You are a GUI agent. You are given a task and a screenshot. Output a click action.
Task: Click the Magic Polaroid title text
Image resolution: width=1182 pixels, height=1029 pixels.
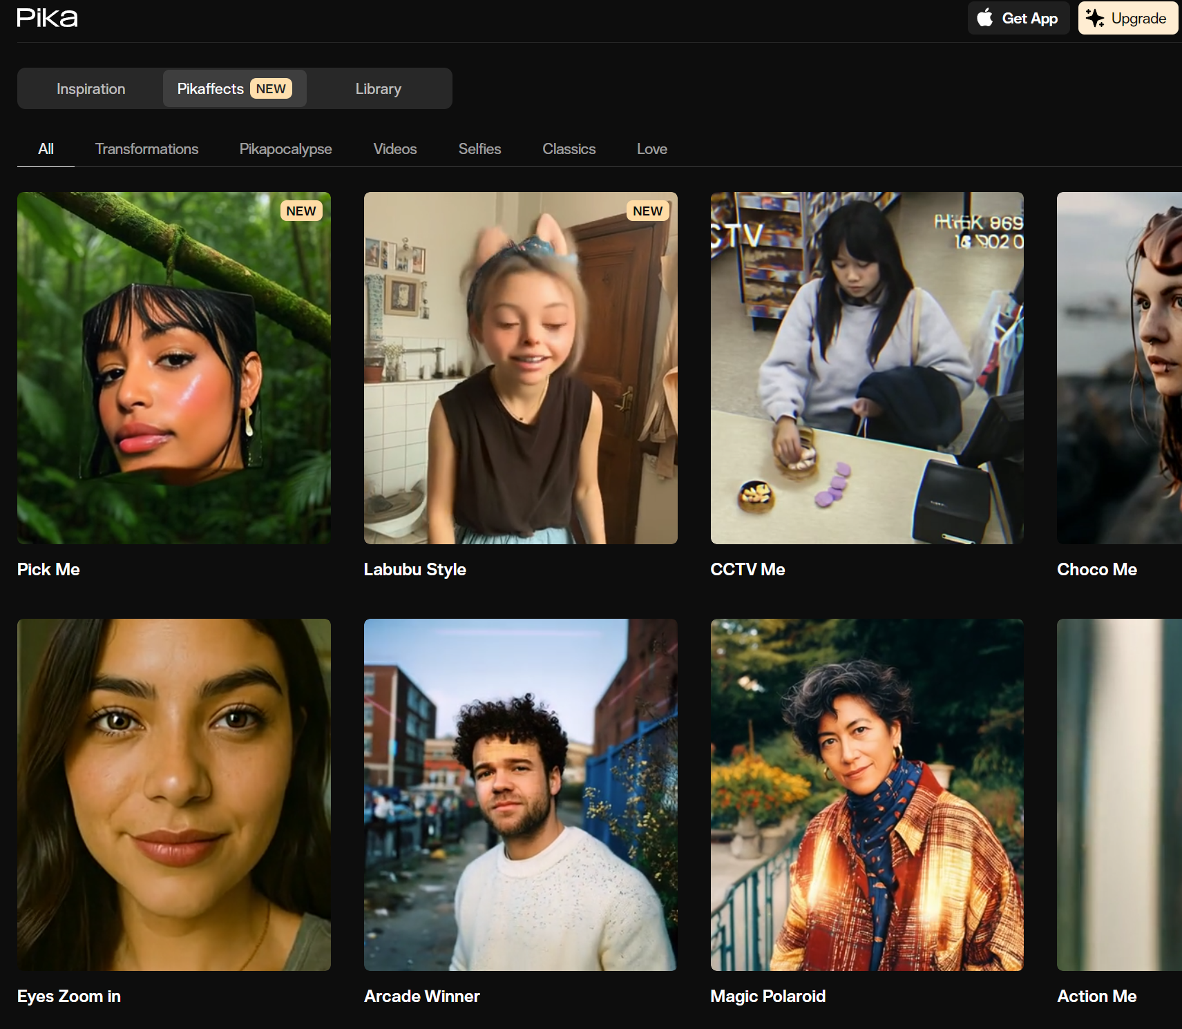coord(768,996)
